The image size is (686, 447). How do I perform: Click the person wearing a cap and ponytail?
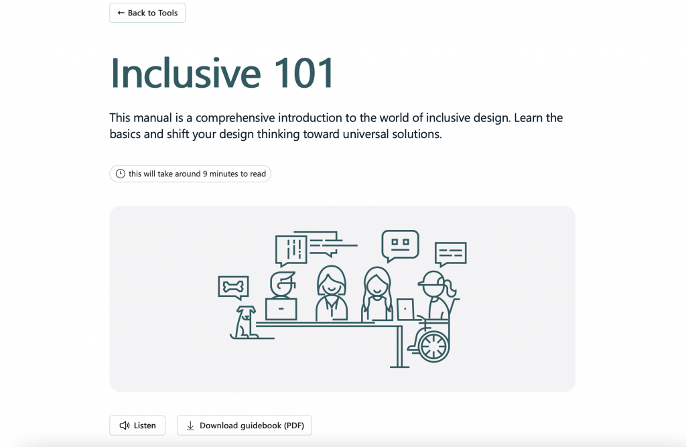pyautogui.click(x=437, y=294)
